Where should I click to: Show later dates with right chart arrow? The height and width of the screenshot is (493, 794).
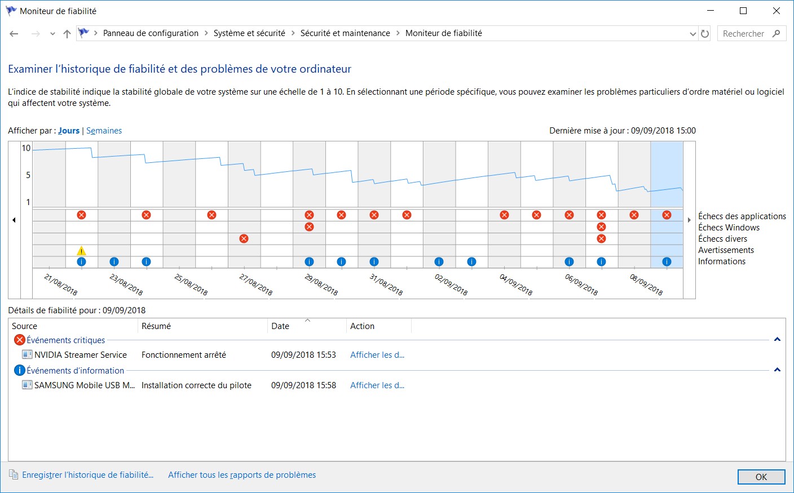(x=689, y=220)
